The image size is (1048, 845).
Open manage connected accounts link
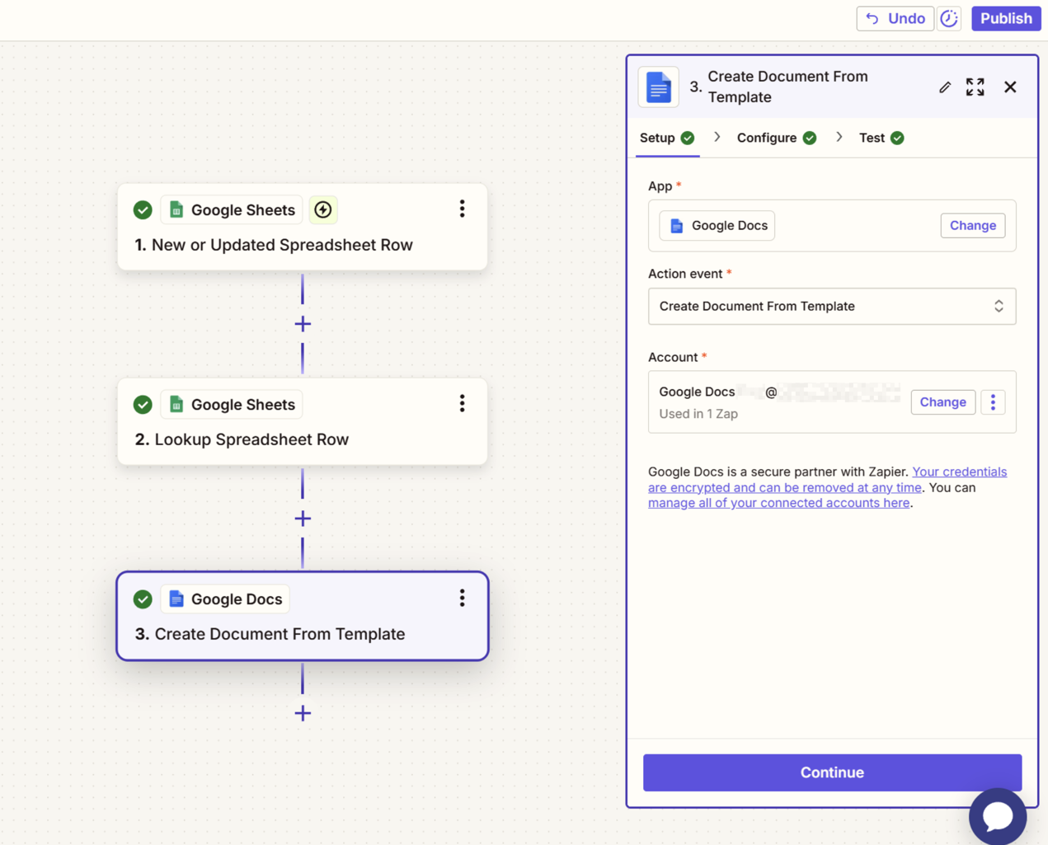(779, 503)
